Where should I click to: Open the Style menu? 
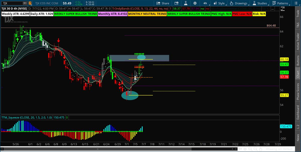[220, 3]
